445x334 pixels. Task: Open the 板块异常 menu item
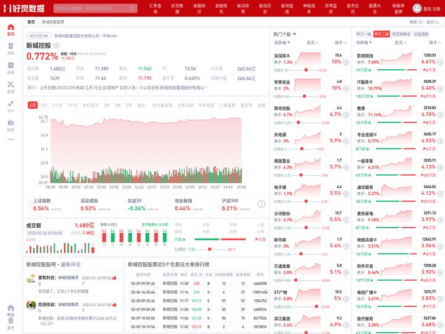[244, 9]
